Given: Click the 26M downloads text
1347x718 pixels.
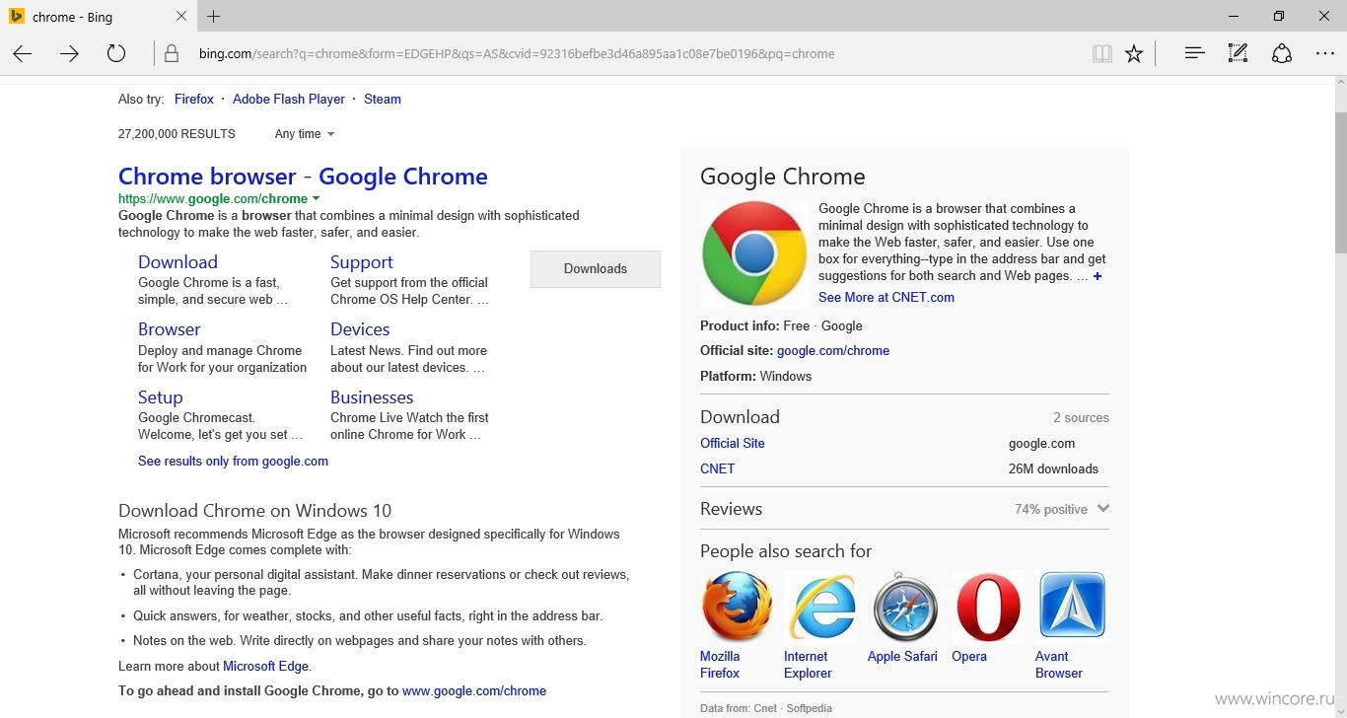Looking at the screenshot, I should pyautogui.click(x=1053, y=469).
